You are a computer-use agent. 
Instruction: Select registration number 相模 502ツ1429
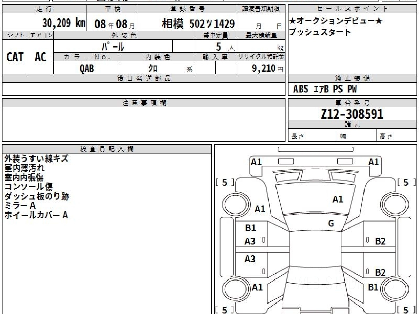[198, 24]
